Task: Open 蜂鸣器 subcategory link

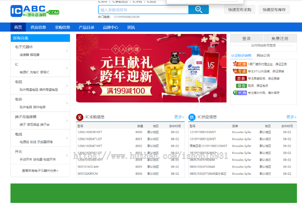Action: (x=35, y=54)
